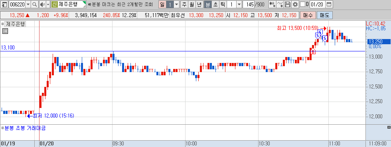Viewport: 391px width, 147px height.
Task: Click the 최저 12,000 (15:16) annotation
Action: [53, 116]
